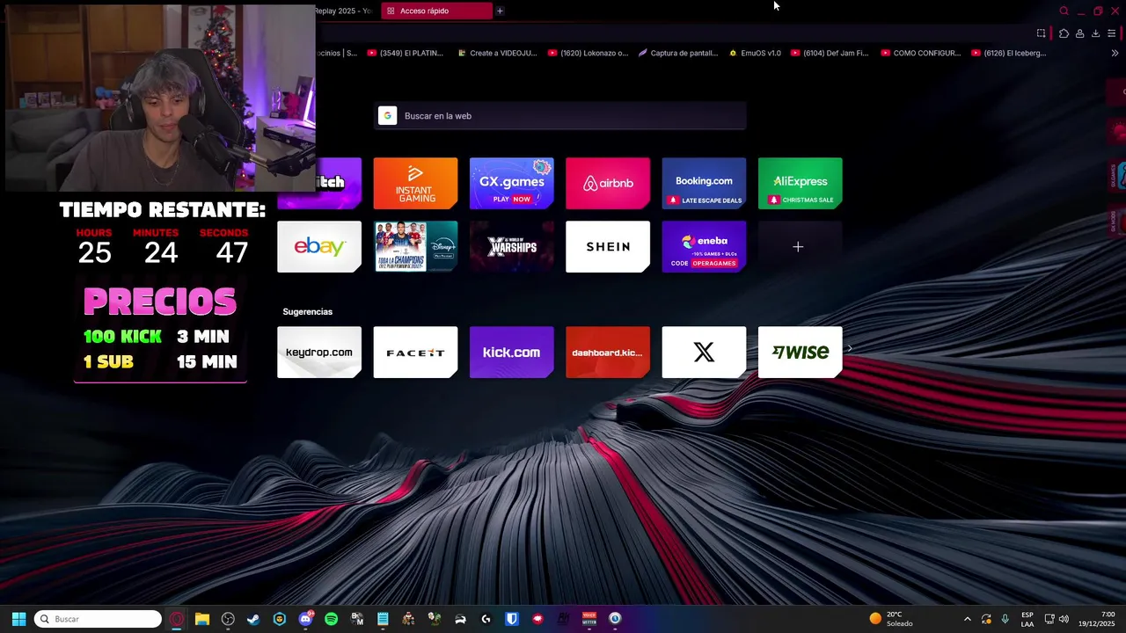Open the (6126) El Iceberg... bookmark
Image resolution: width=1126 pixels, height=633 pixels.
(x=1009, y=53)
